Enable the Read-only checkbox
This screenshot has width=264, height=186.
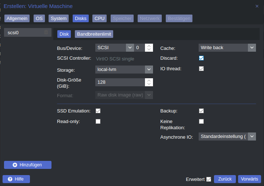pyautogui.click(x=98, y=121)
